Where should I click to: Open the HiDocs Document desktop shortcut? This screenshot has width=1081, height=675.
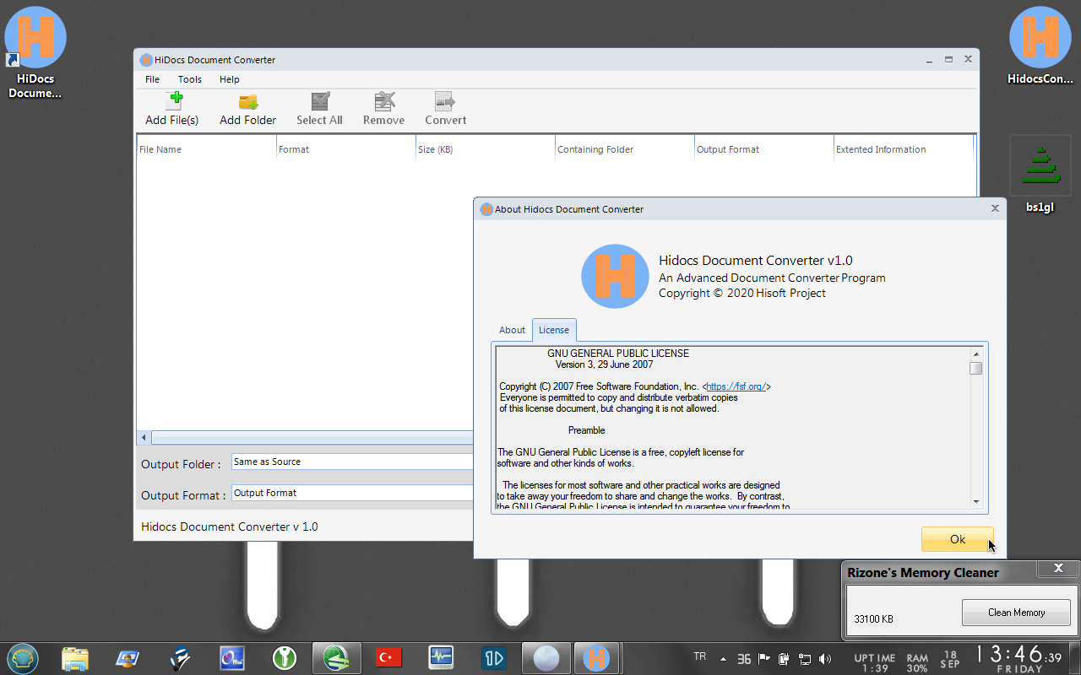click(x=35, y=52)
